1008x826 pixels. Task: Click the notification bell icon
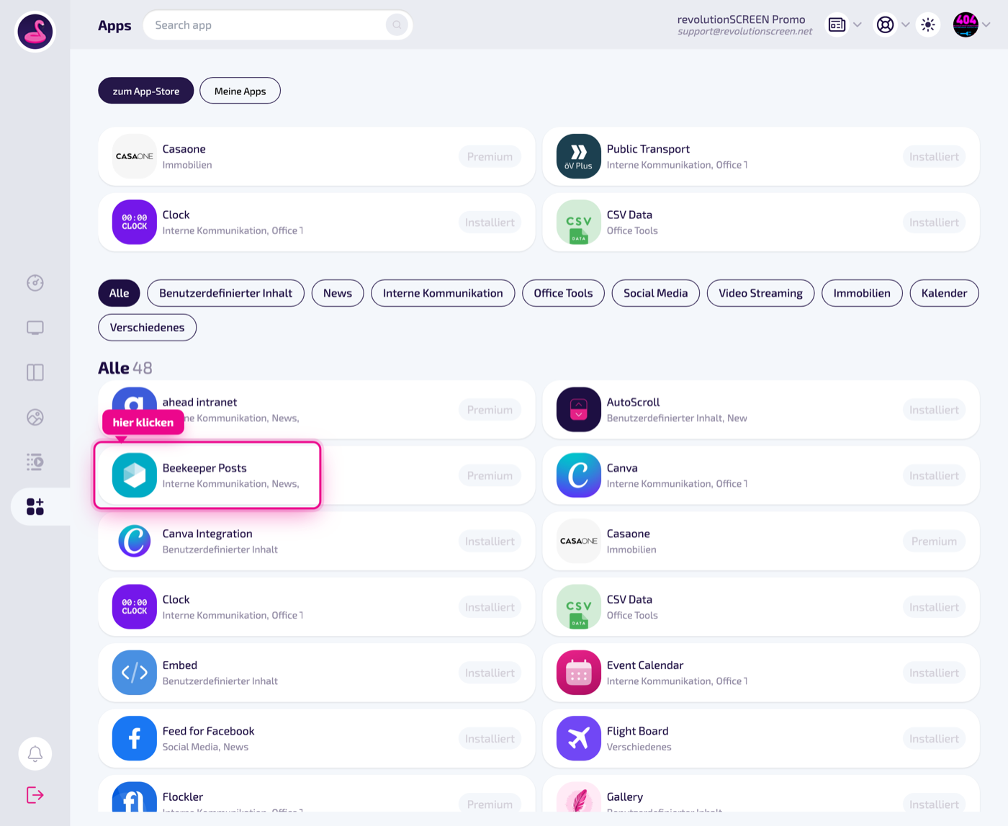(x=35, y=753)
